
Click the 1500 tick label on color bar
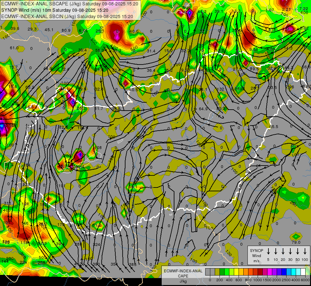pyautogui.click(x=267, y=280)
